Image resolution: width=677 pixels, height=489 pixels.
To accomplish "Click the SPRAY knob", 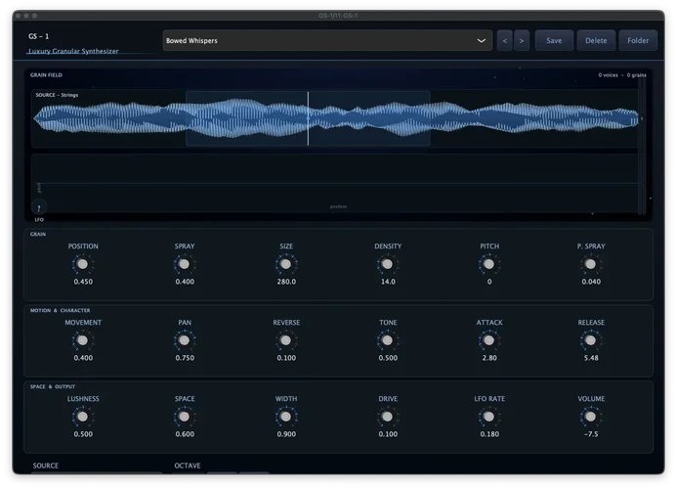I will (184, 264).
